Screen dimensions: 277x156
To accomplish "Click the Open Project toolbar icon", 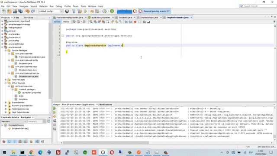I will (x=15, y=11).
